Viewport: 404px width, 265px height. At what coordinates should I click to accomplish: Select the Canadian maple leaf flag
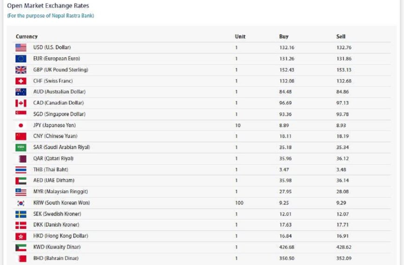[x=21, y=103]
